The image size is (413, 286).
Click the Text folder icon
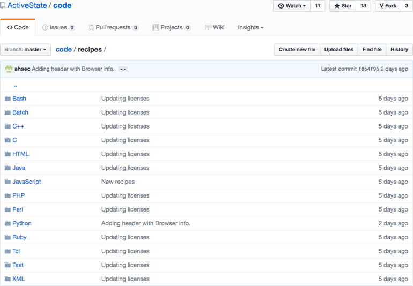[x=8, y=265]
